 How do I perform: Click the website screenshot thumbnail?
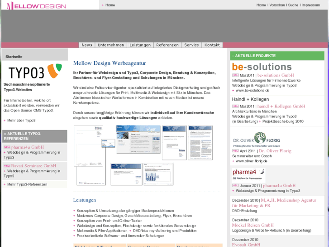coord(138,140)
